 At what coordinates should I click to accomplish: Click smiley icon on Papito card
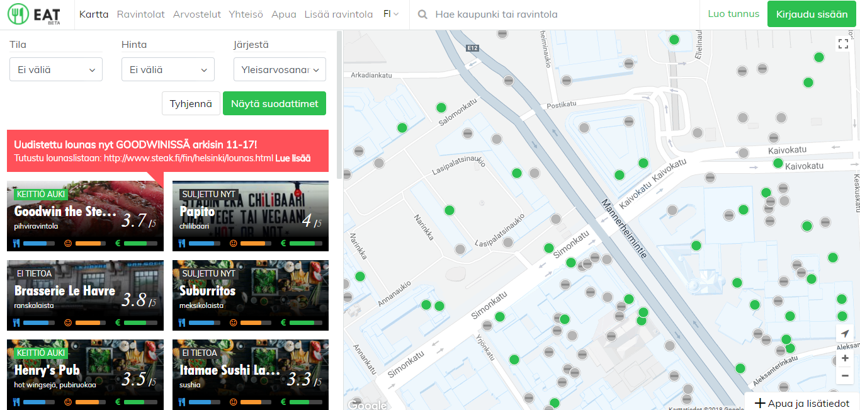(234, 243)
